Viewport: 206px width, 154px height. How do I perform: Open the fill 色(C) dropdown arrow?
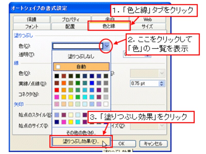[107, 46]
